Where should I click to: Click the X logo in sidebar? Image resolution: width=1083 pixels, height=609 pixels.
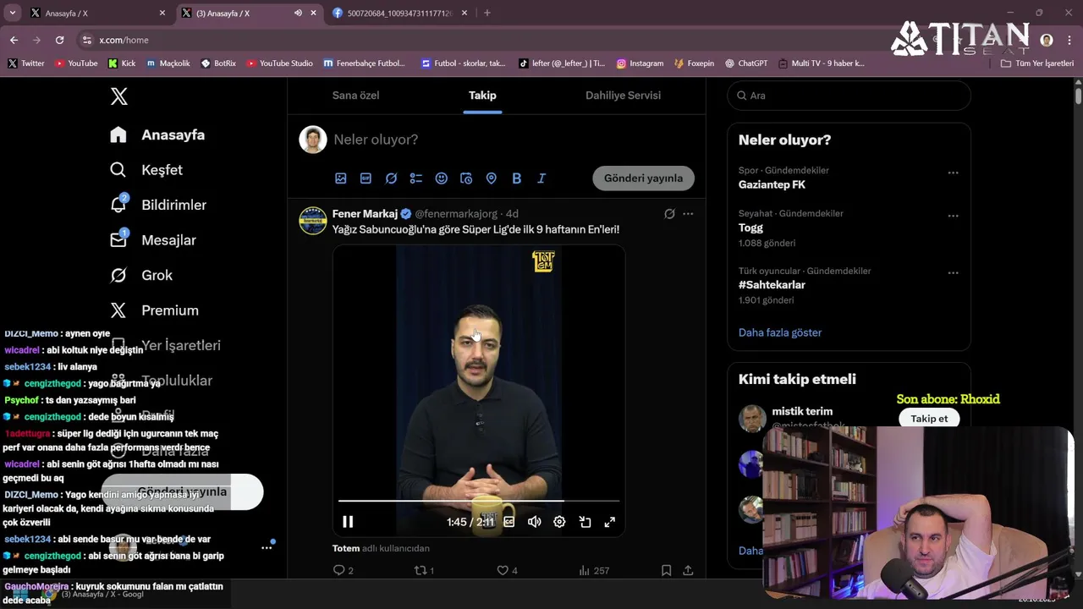(119, 96)
